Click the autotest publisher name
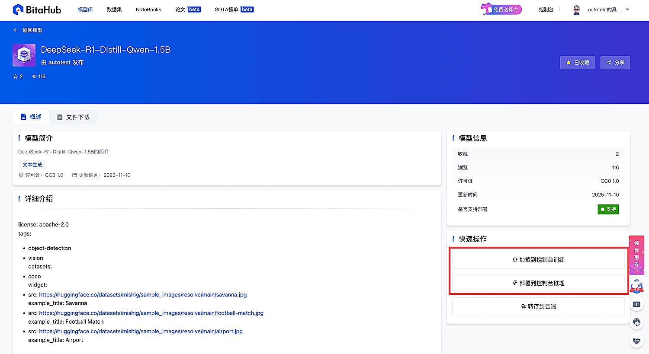The height and width of the screenshot is (354, 649). click(59, 62)
